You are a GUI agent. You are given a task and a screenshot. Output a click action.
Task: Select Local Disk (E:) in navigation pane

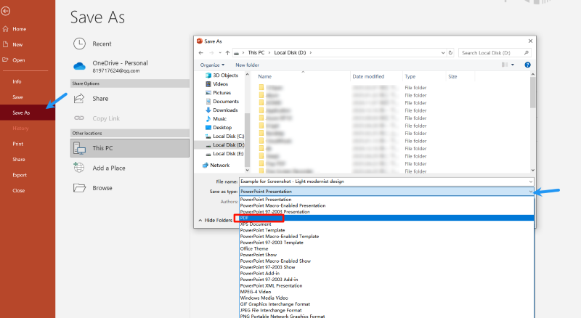point(224,154)
